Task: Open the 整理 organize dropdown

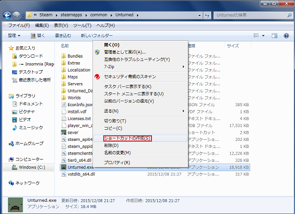Action: click(x=14, y=35)
